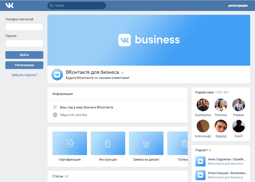
Task: Open the Подписчики subscribers list header
Action: pos(204,92)
